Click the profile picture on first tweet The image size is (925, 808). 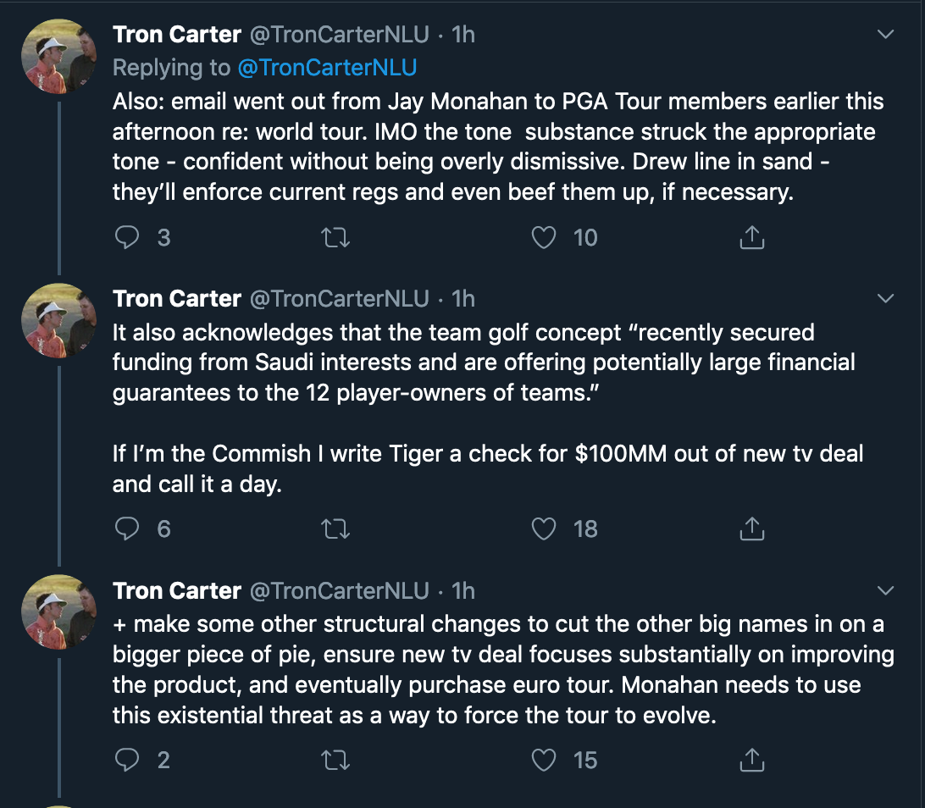(58, 56)
